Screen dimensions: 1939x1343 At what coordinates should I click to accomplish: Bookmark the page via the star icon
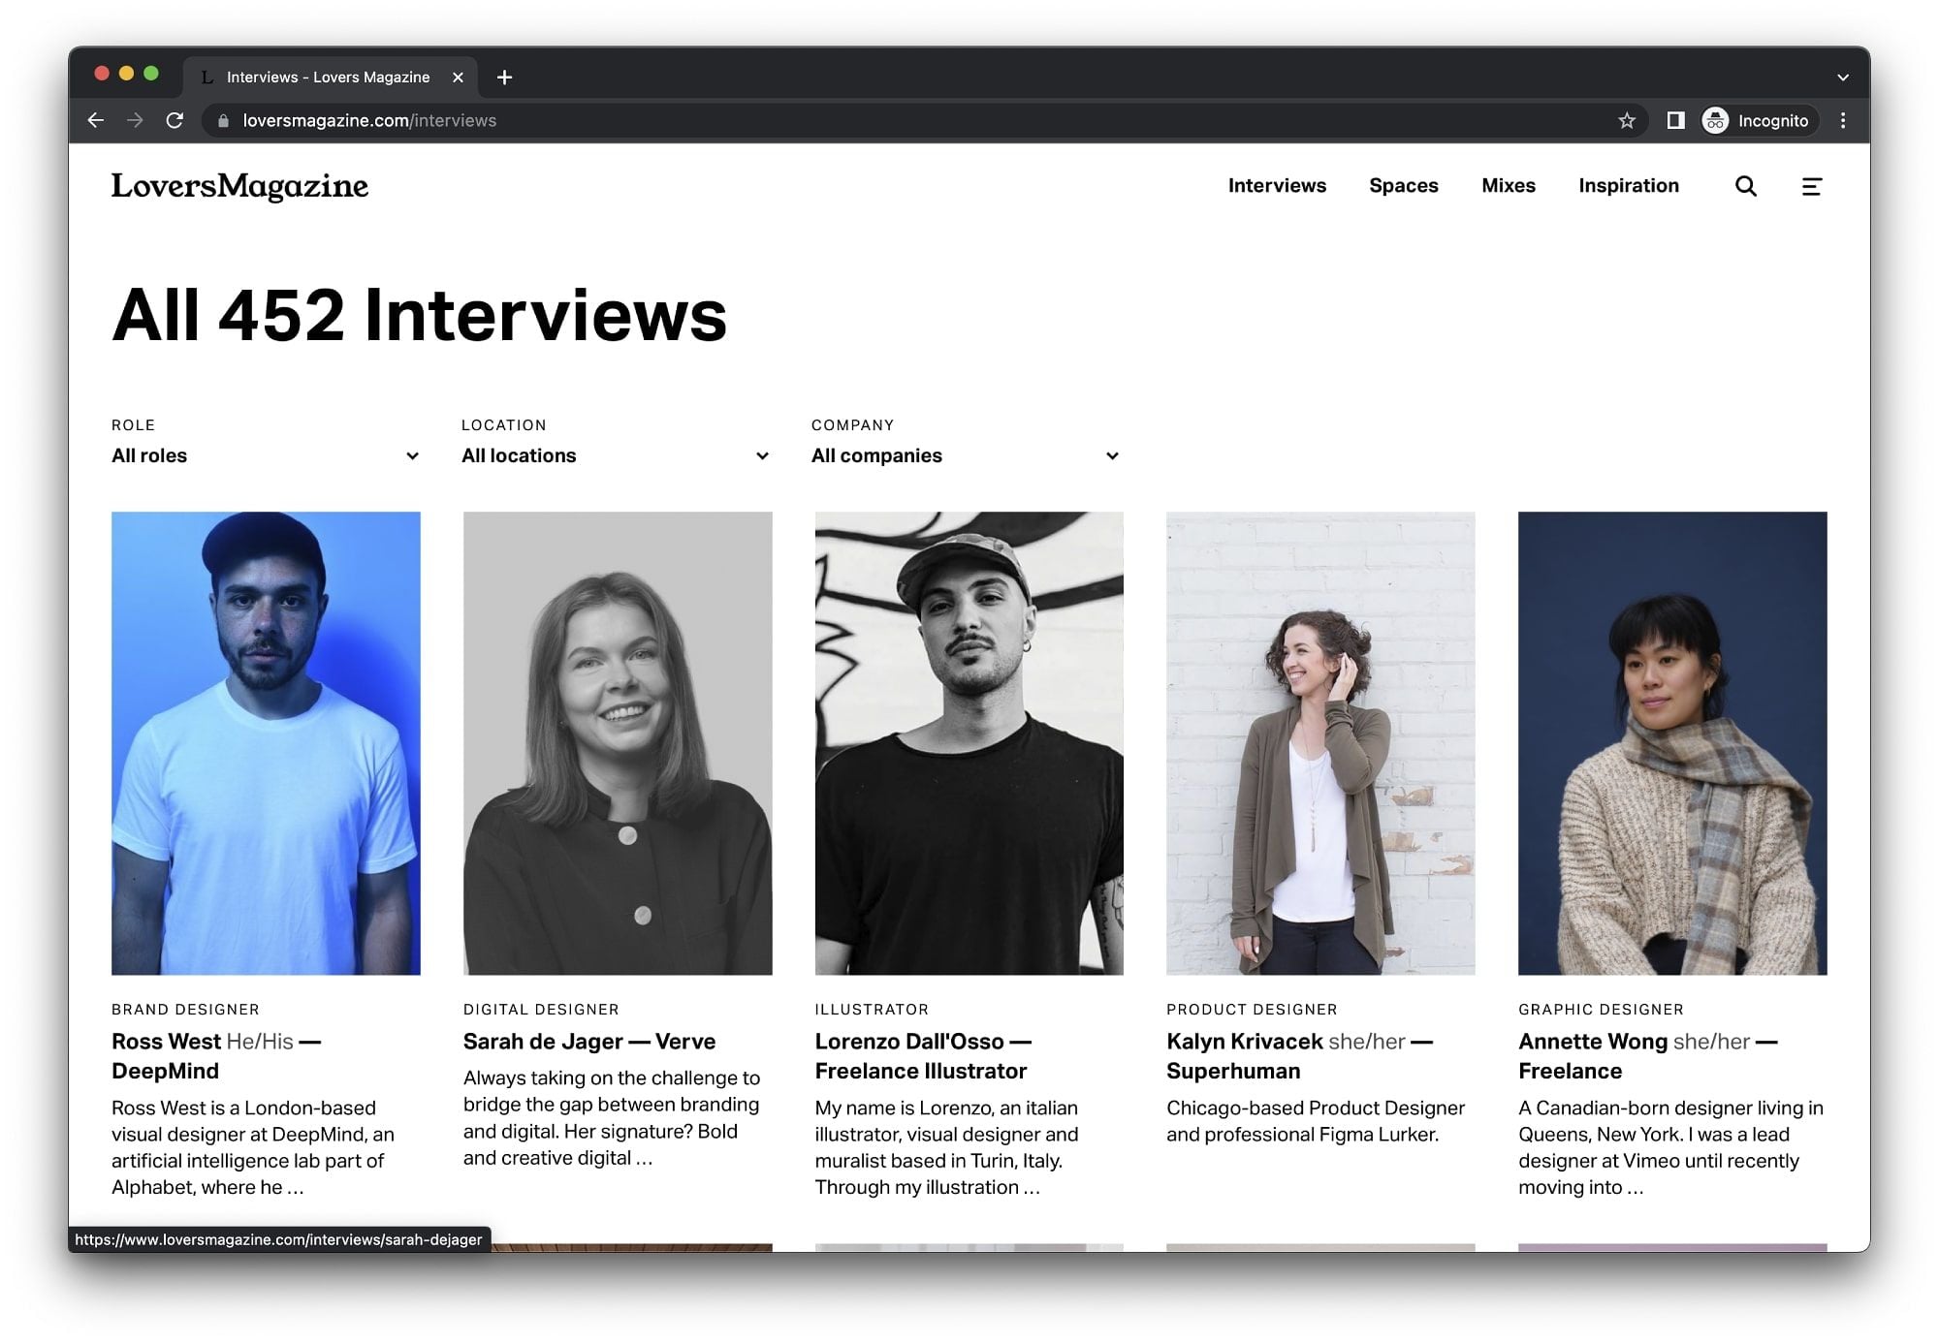click(1627, 120)
